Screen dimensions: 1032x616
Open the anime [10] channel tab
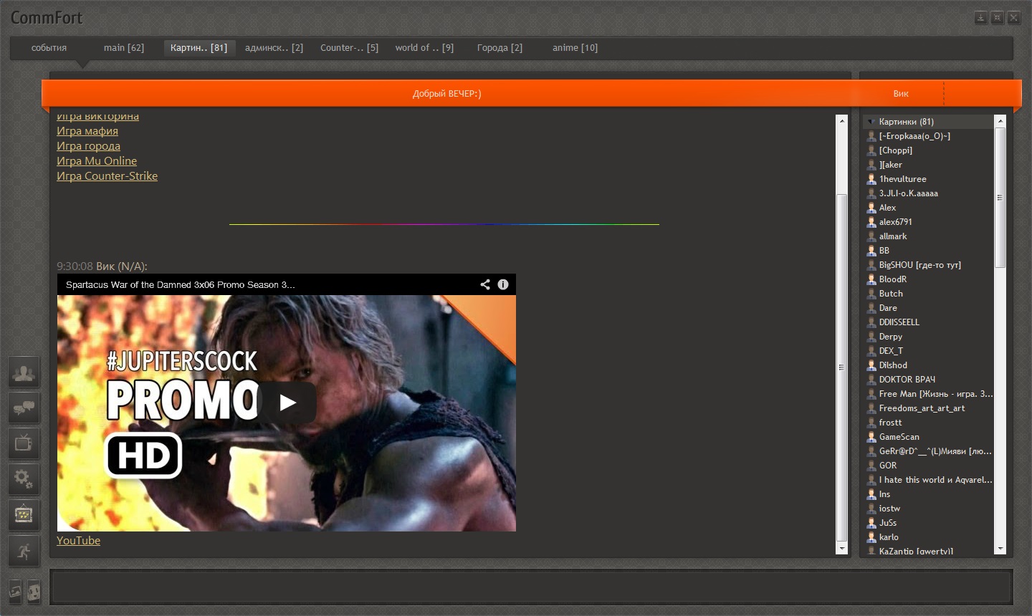[575, 48]
